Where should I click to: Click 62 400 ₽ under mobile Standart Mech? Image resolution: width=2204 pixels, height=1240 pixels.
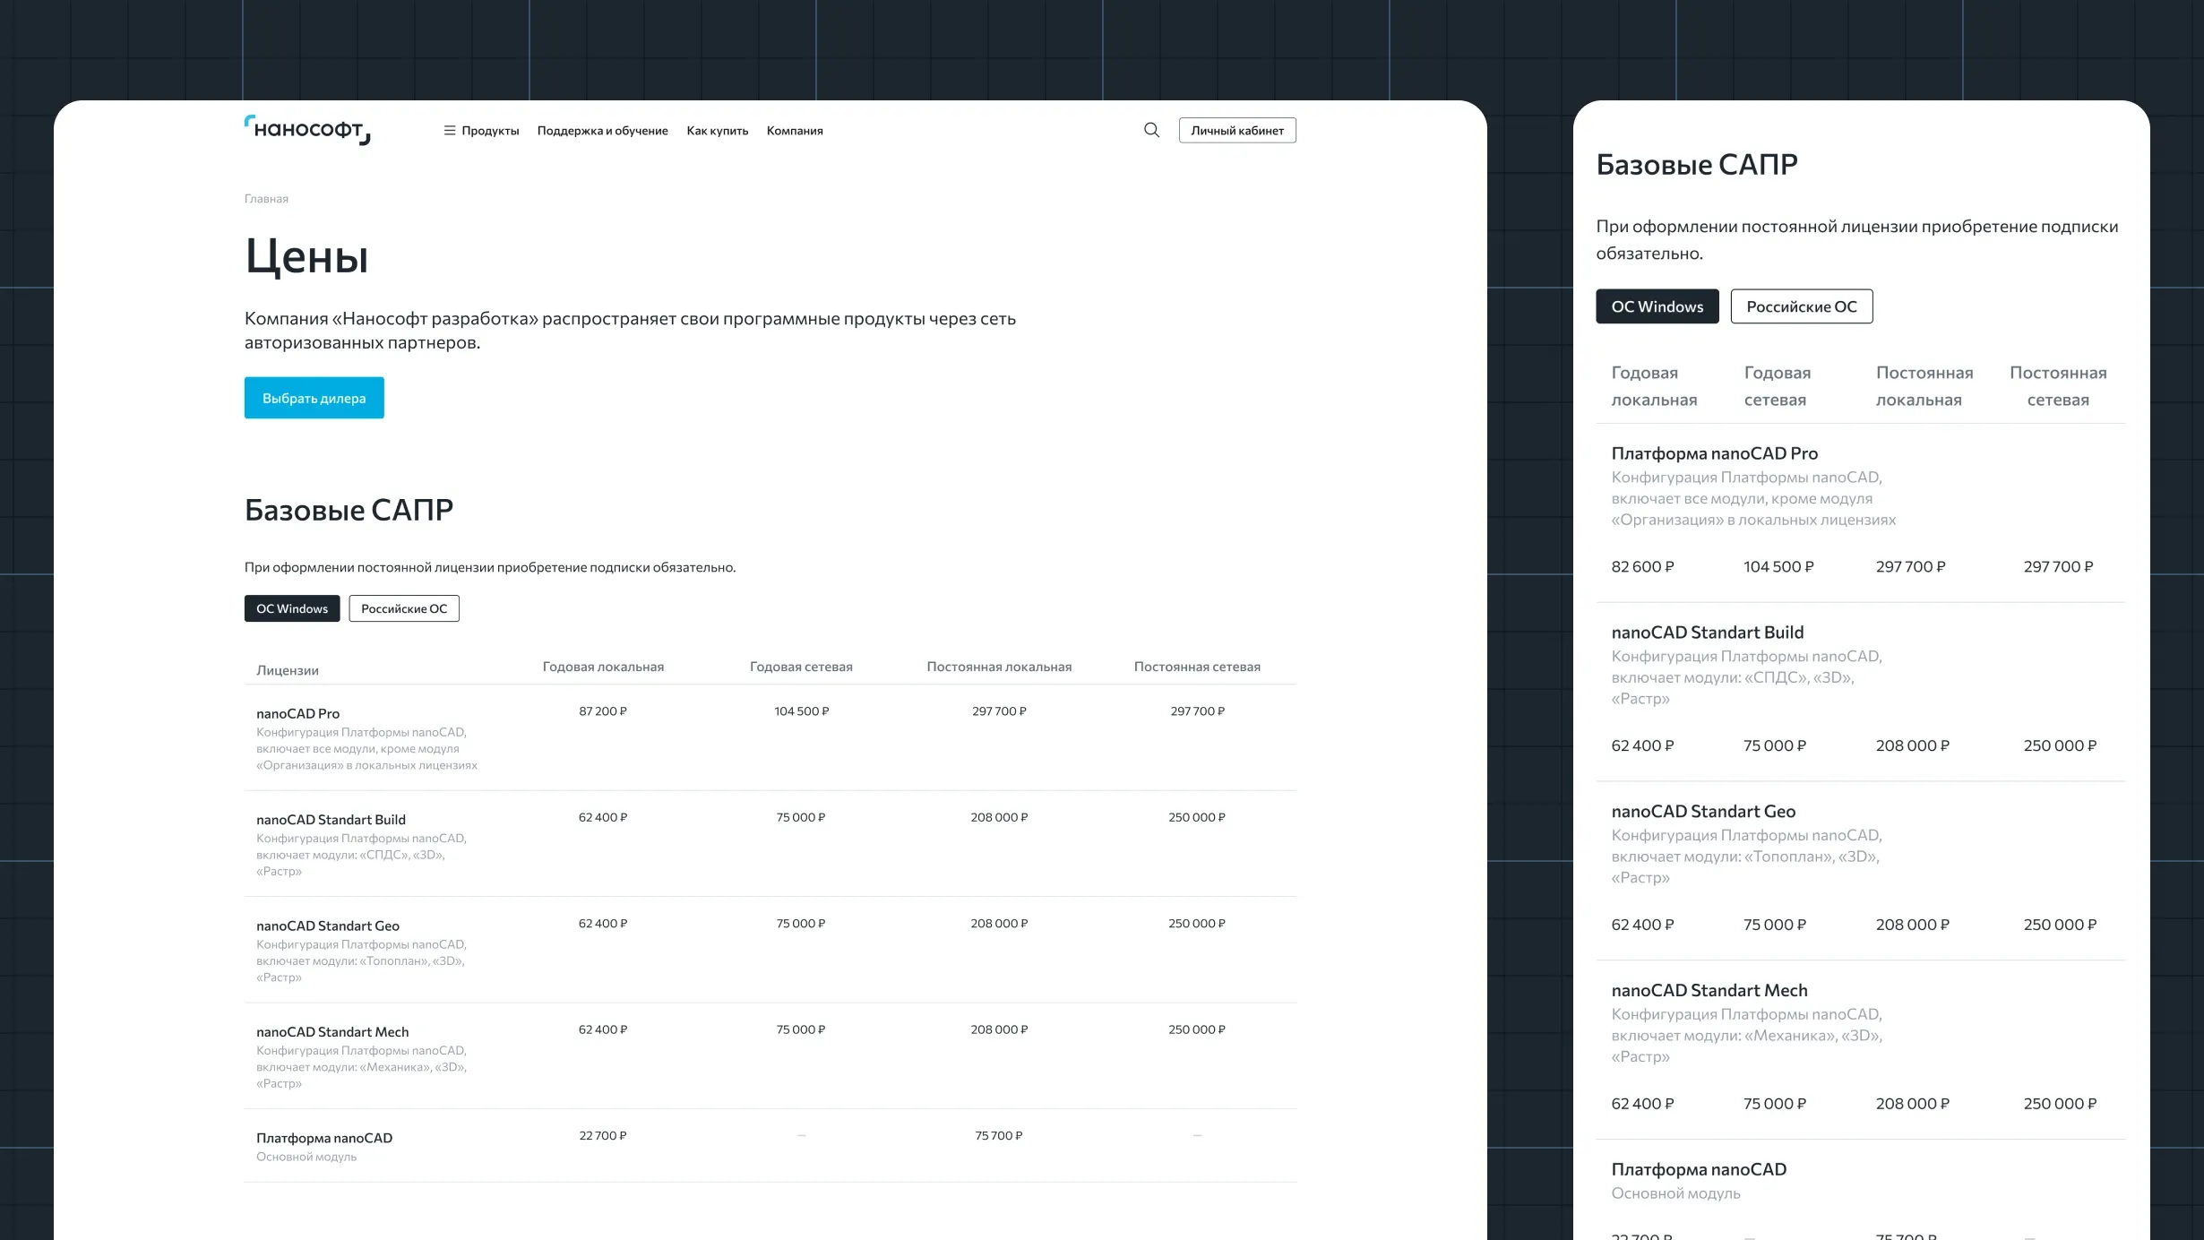[1642, 1105]
